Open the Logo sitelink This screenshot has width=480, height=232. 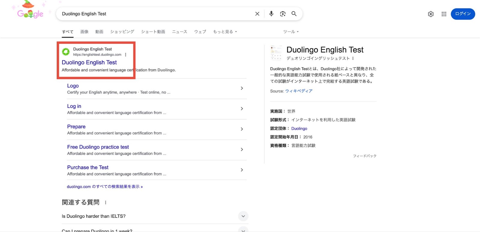coord(73,86)
